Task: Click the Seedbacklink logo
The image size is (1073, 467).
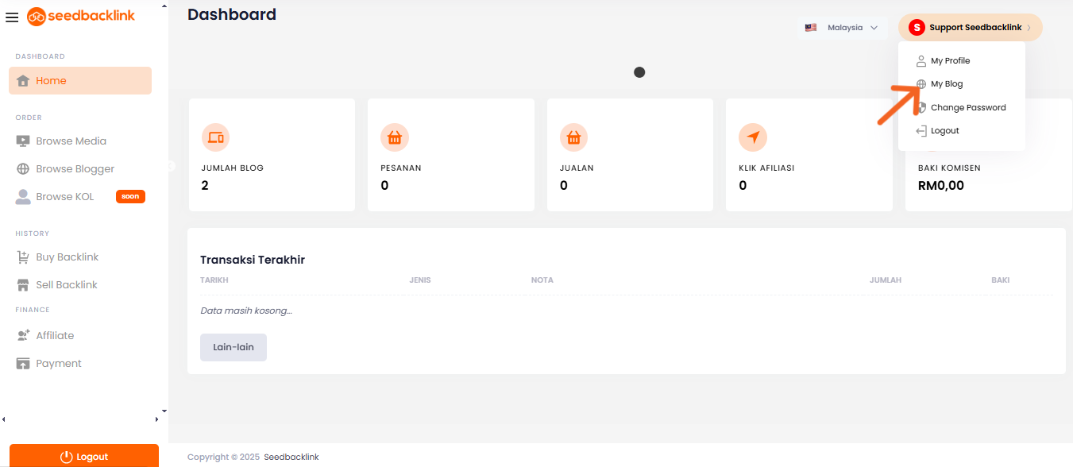Action: coord(81,16)
